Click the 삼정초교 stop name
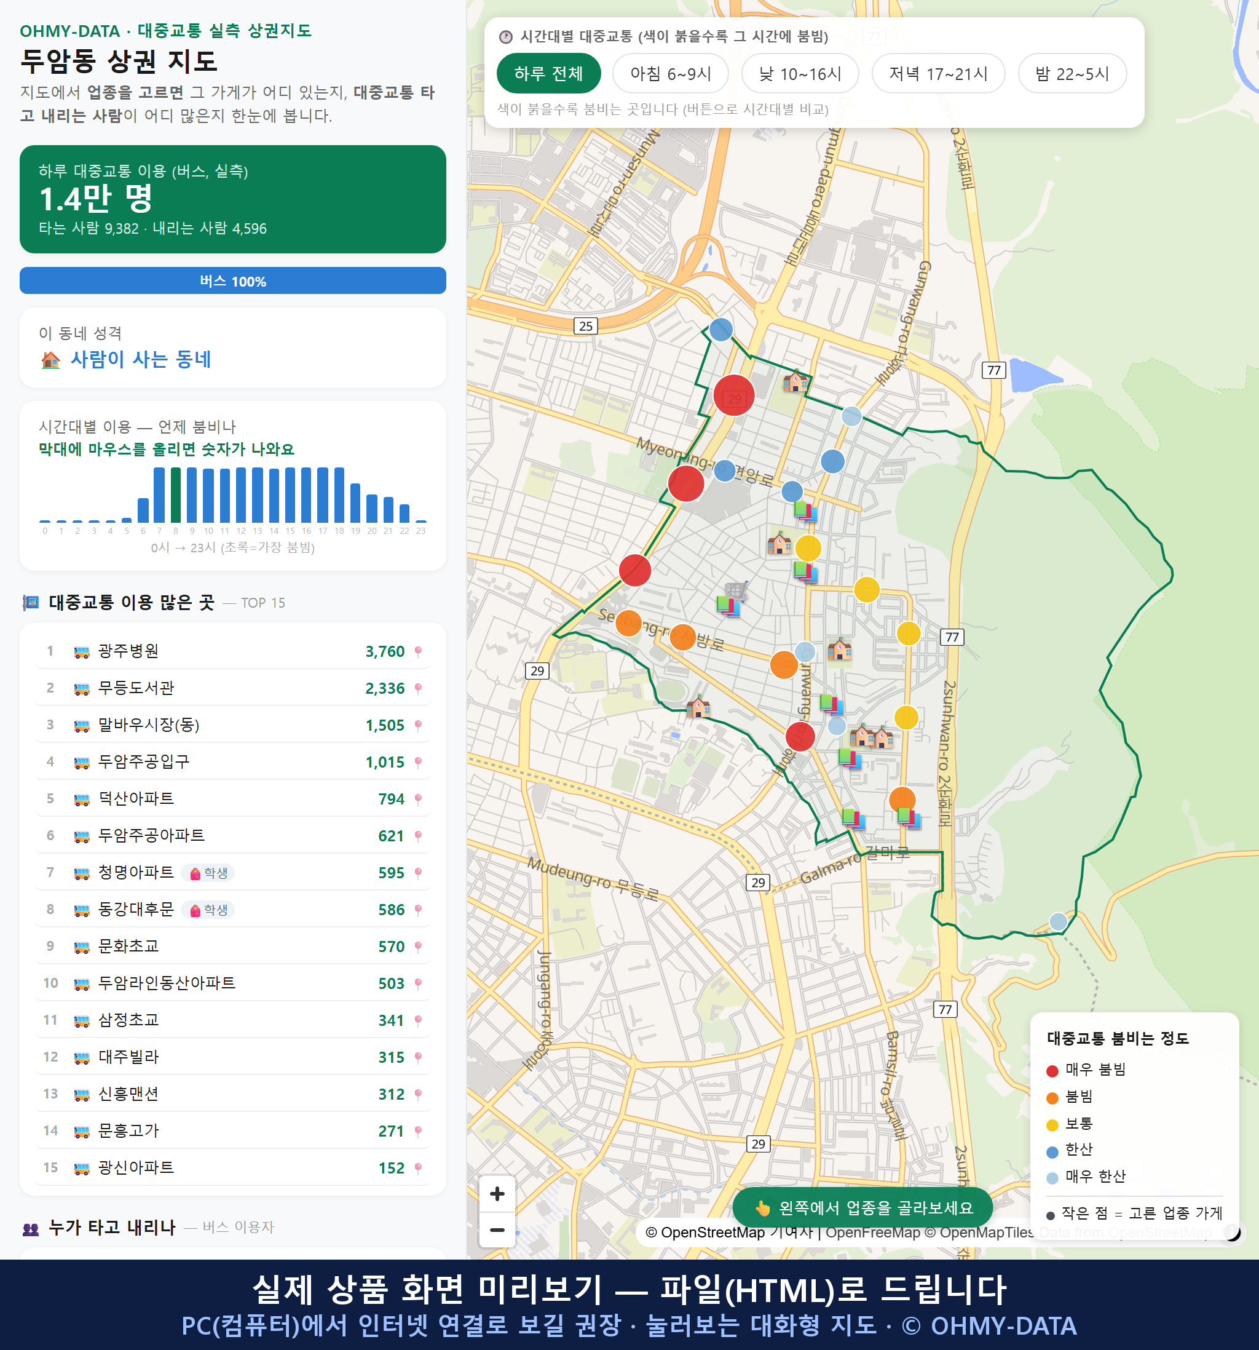 (129, 1020)
